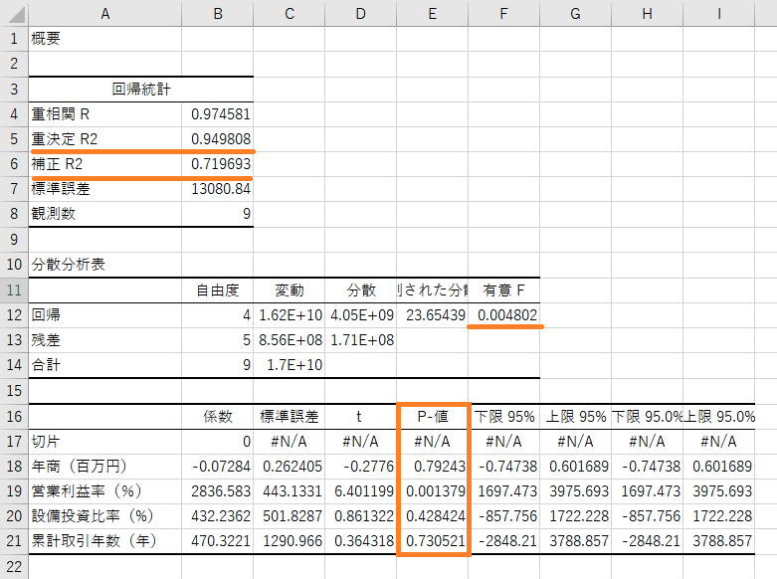Click value 0.949808
Image resolution: width=777 pixels, height=579 pixels.
tap(221, 139)
